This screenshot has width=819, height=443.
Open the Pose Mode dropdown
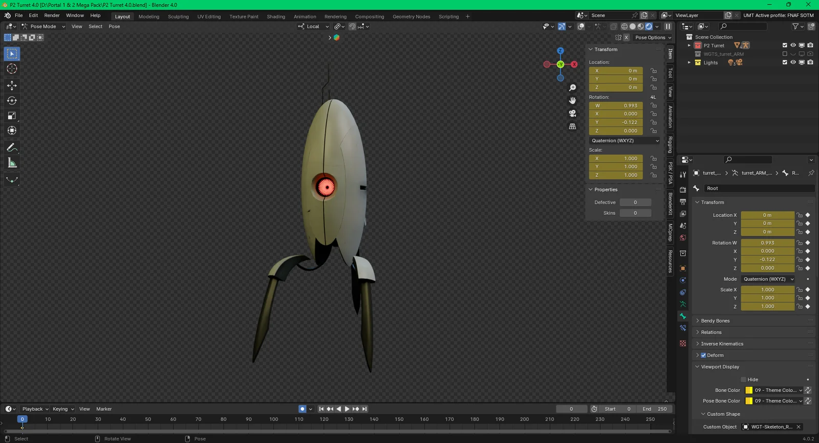click(44, 27)
